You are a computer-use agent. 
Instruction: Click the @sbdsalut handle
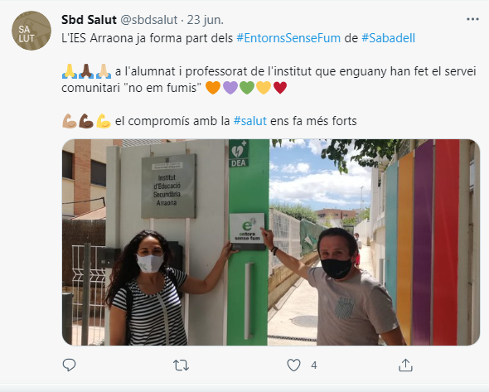click(x=148, y=20)
